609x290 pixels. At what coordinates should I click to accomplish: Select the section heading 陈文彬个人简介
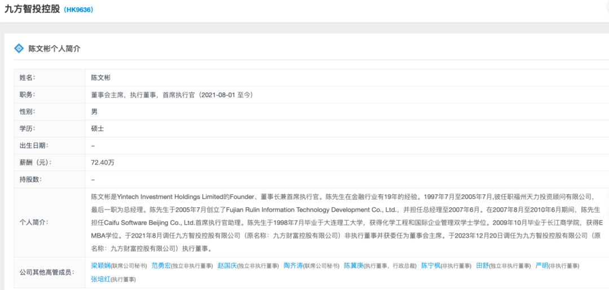pyautogui.click(x=54, y=49)
